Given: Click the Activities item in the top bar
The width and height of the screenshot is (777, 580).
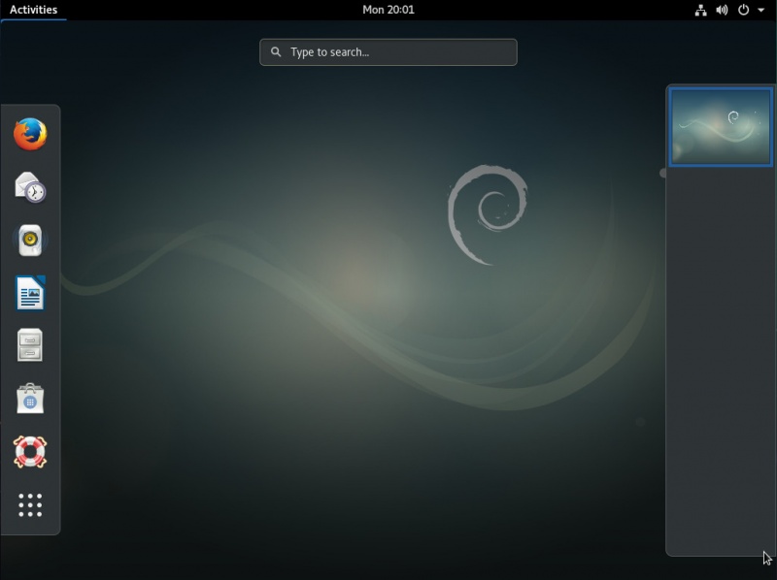Looking at the screenshot, I should tap(34, 10).
